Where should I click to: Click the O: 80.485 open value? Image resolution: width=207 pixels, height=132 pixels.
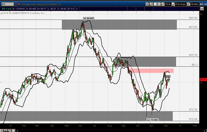tap(31, 9)
